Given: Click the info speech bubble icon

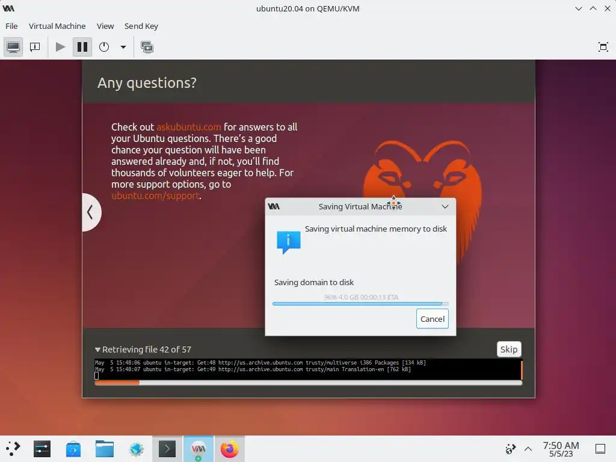Looking at the screenshot, I should (288, 242).
